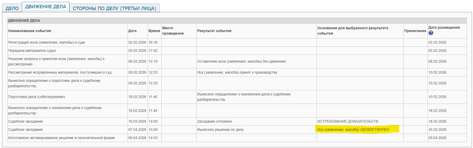The height and width of the screenshot is (148, 473).
Task: Select the Передача материалов судье event
Action: point(32,51)
